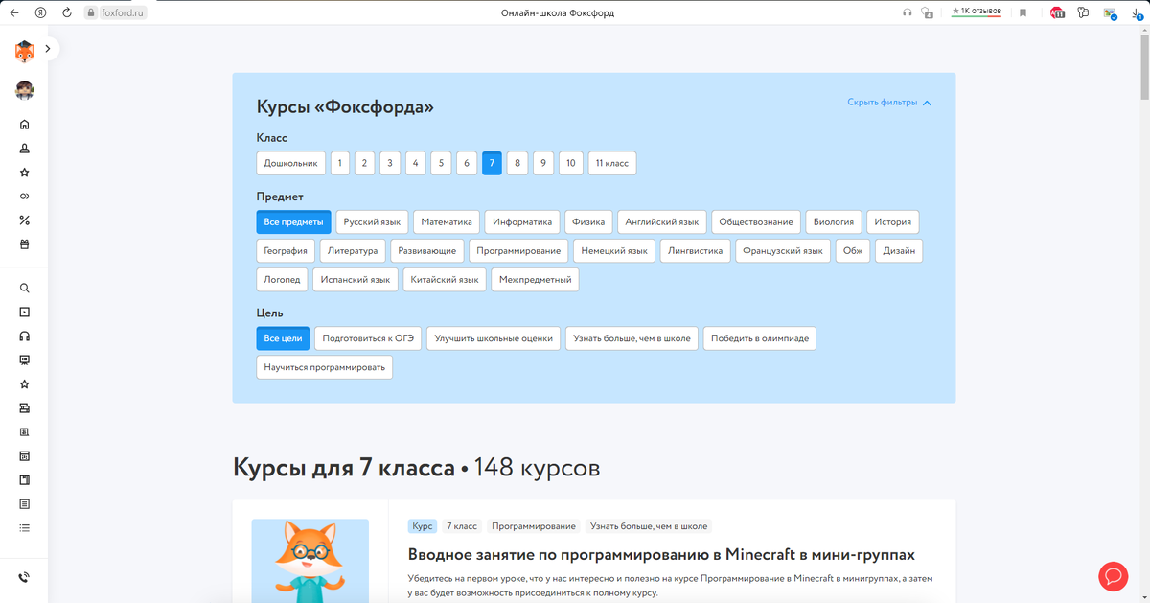Filter by Межпредметный subject

click(x=535, y=280)
